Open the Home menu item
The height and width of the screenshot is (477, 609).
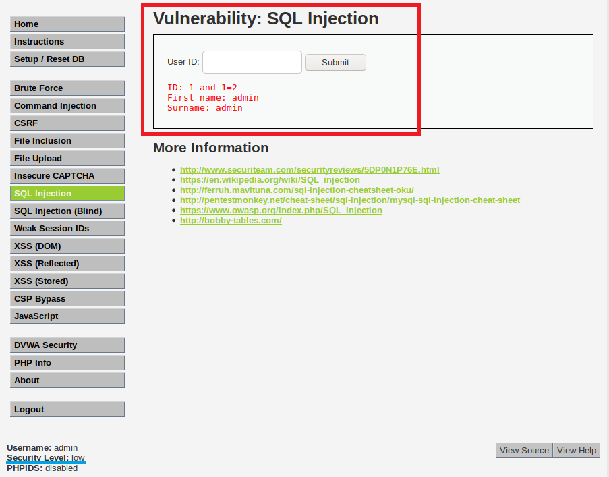pos(67,24)
